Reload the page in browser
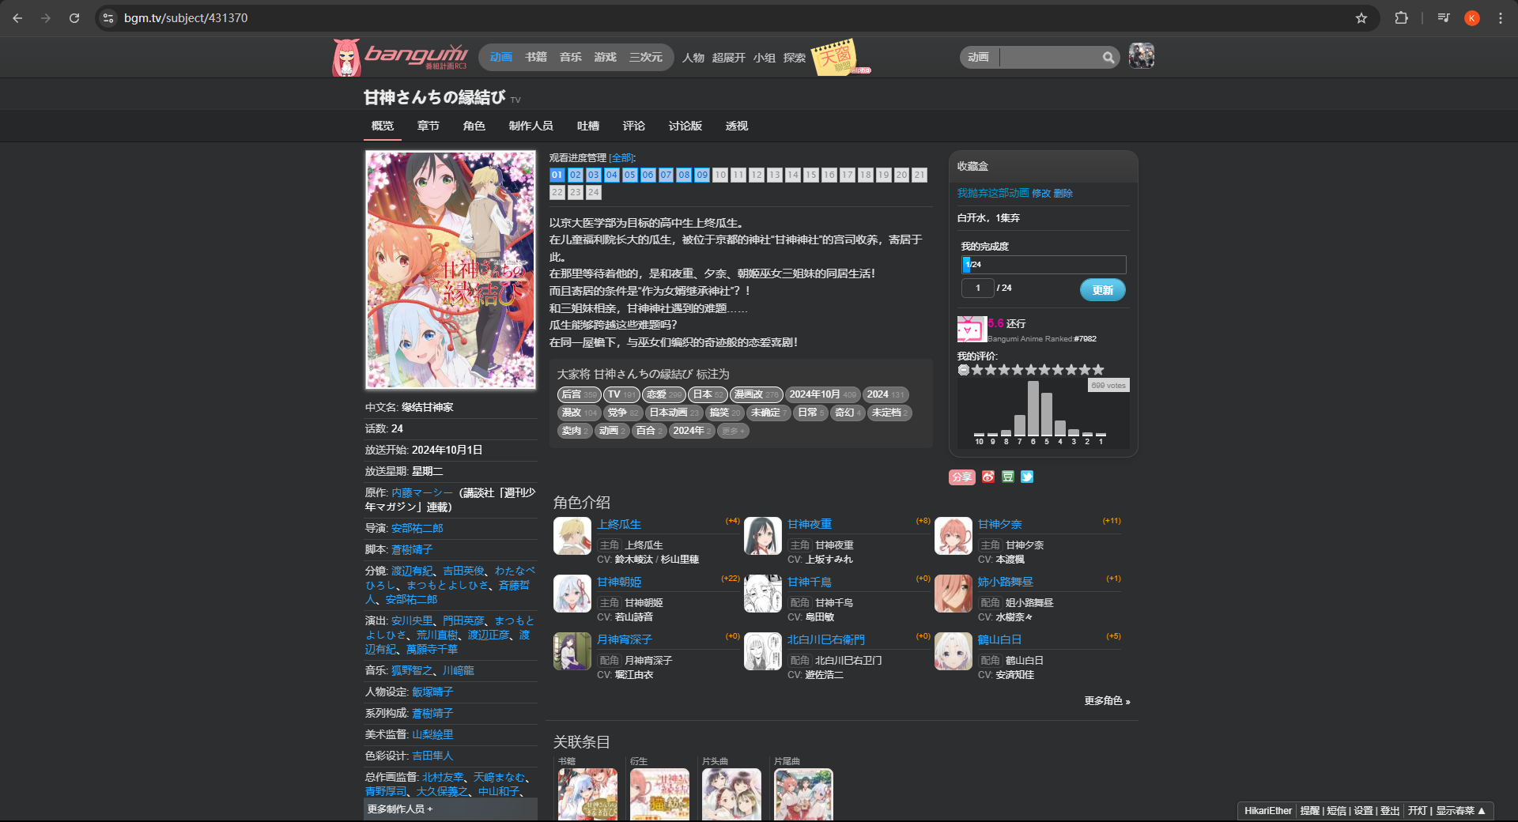 tap(74, 18)
